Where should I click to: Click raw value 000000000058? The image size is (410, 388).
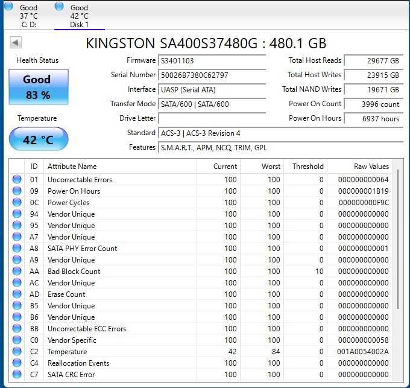coord(363,340)
